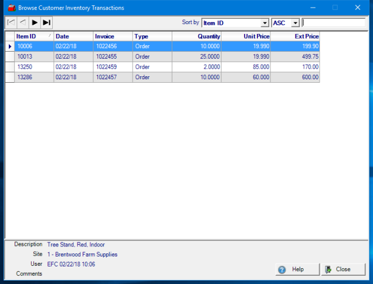Click the Close button's door icon
Image resolution: width=373 pixels, height=284 pixels.
coord(328,269)
